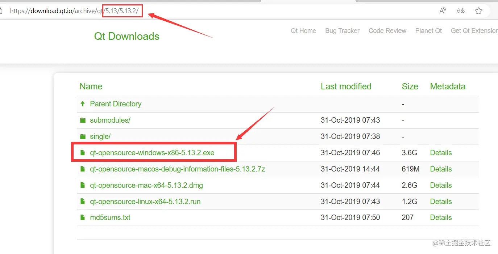498x254 pixels.
Task: Sort listing by Last modified header
Action: pos(346,86)
